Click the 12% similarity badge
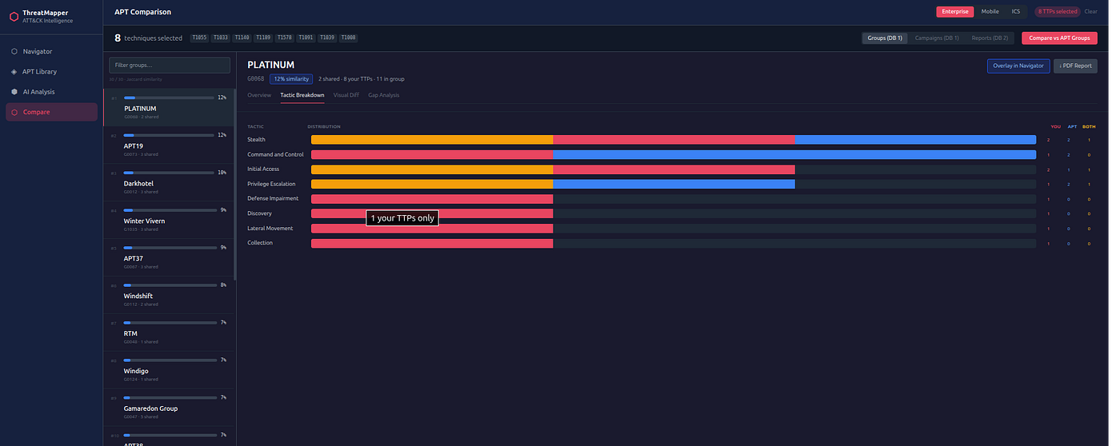The width and height of the screenshot is (1120, 446). pos(291,79)
